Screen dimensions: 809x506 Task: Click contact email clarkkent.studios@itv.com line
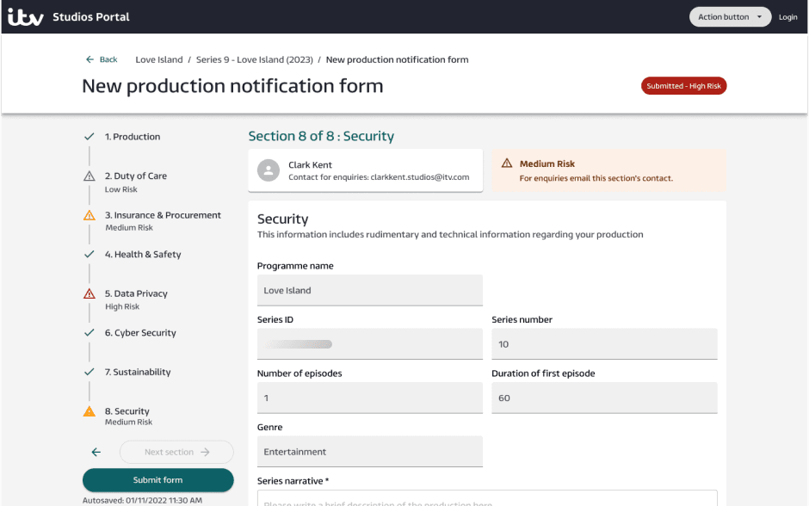click(x=379, y=177)
